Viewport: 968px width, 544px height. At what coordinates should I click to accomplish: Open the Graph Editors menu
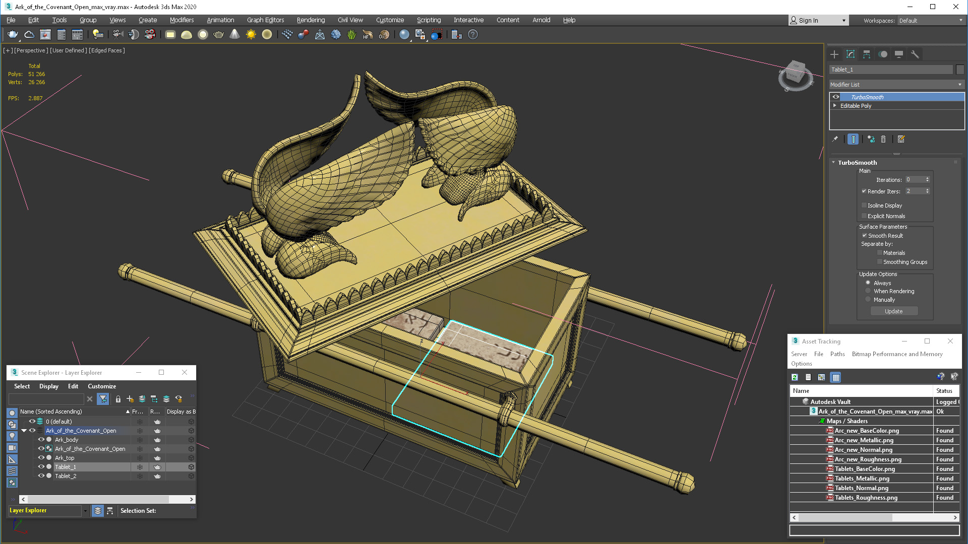(x=265, y=20)
